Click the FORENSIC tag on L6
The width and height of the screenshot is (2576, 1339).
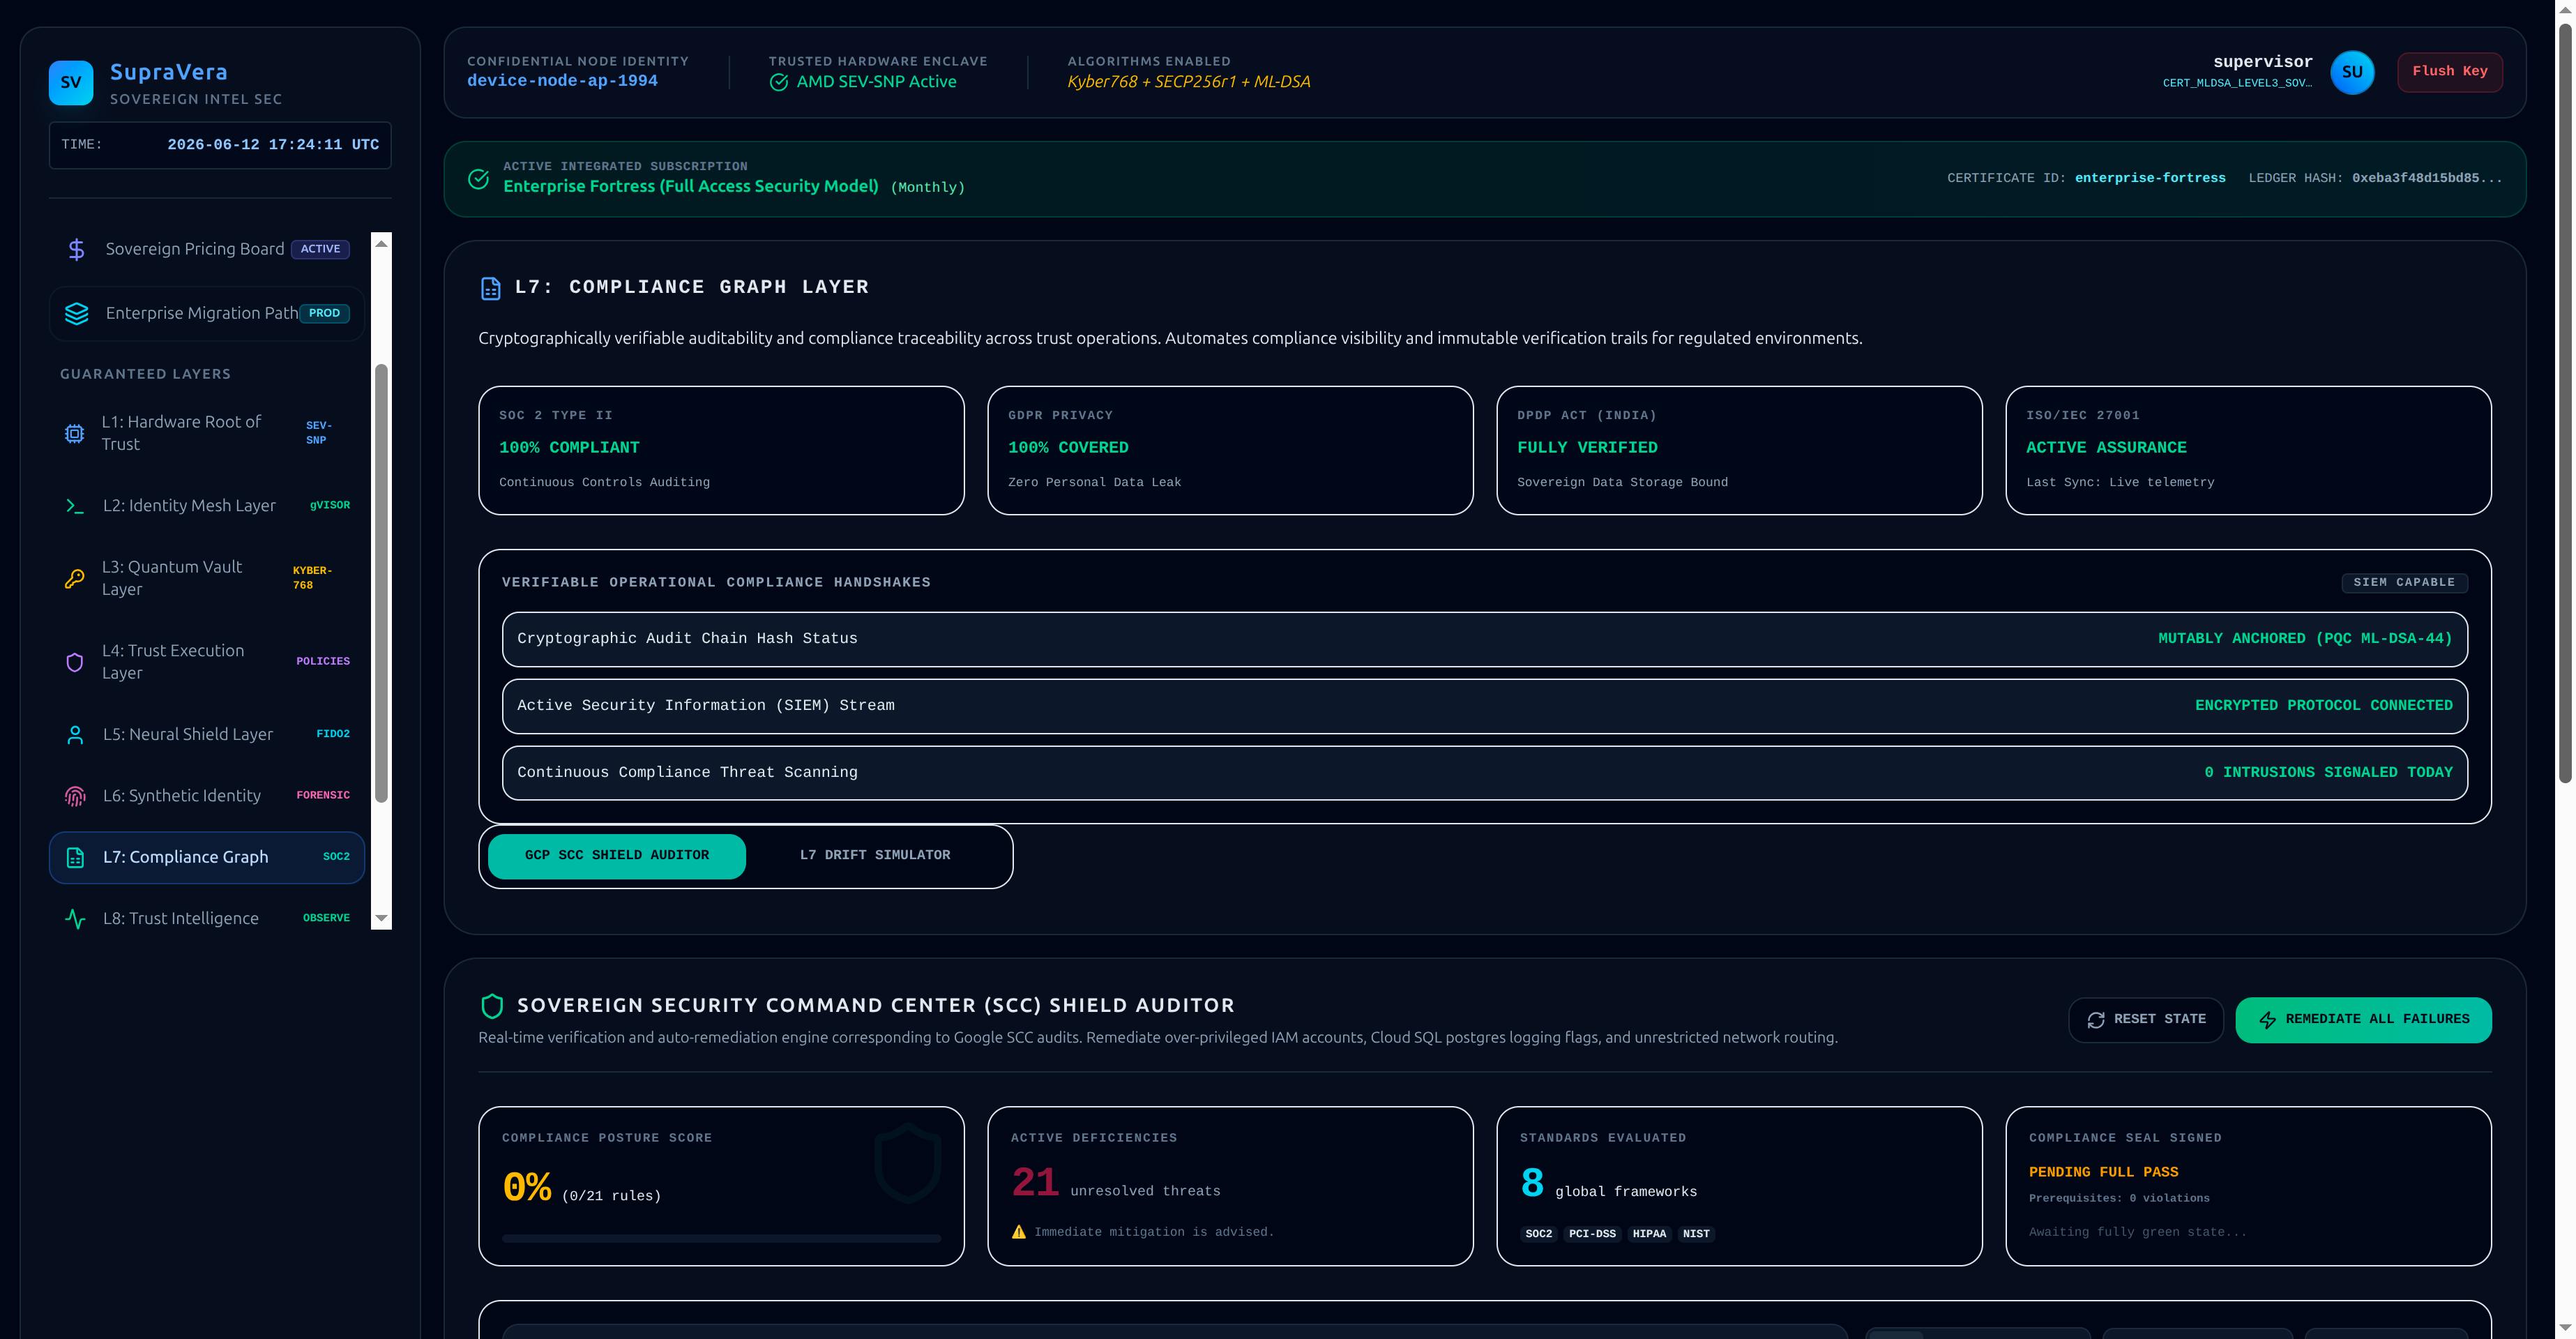[323, 796]
